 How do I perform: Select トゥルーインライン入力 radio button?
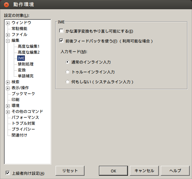(67, 72)
